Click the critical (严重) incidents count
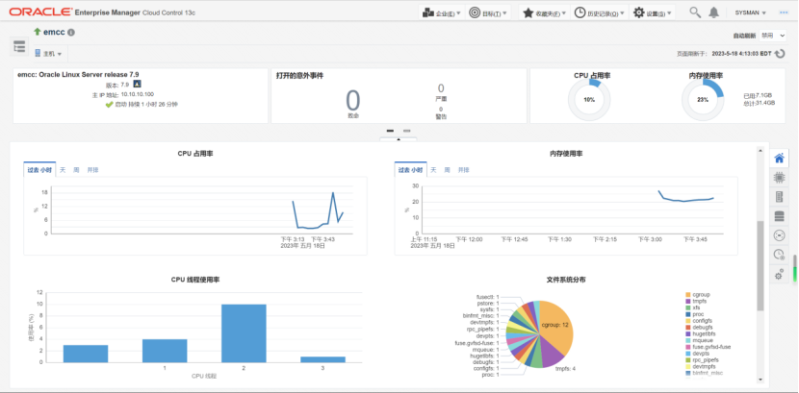 [441, 88]
